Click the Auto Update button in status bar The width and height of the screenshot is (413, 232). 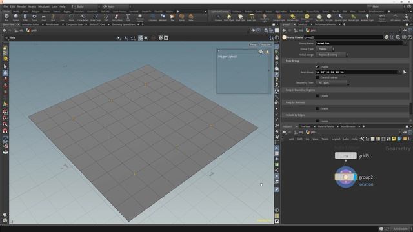pyautogui.click(x=400, y=229)
